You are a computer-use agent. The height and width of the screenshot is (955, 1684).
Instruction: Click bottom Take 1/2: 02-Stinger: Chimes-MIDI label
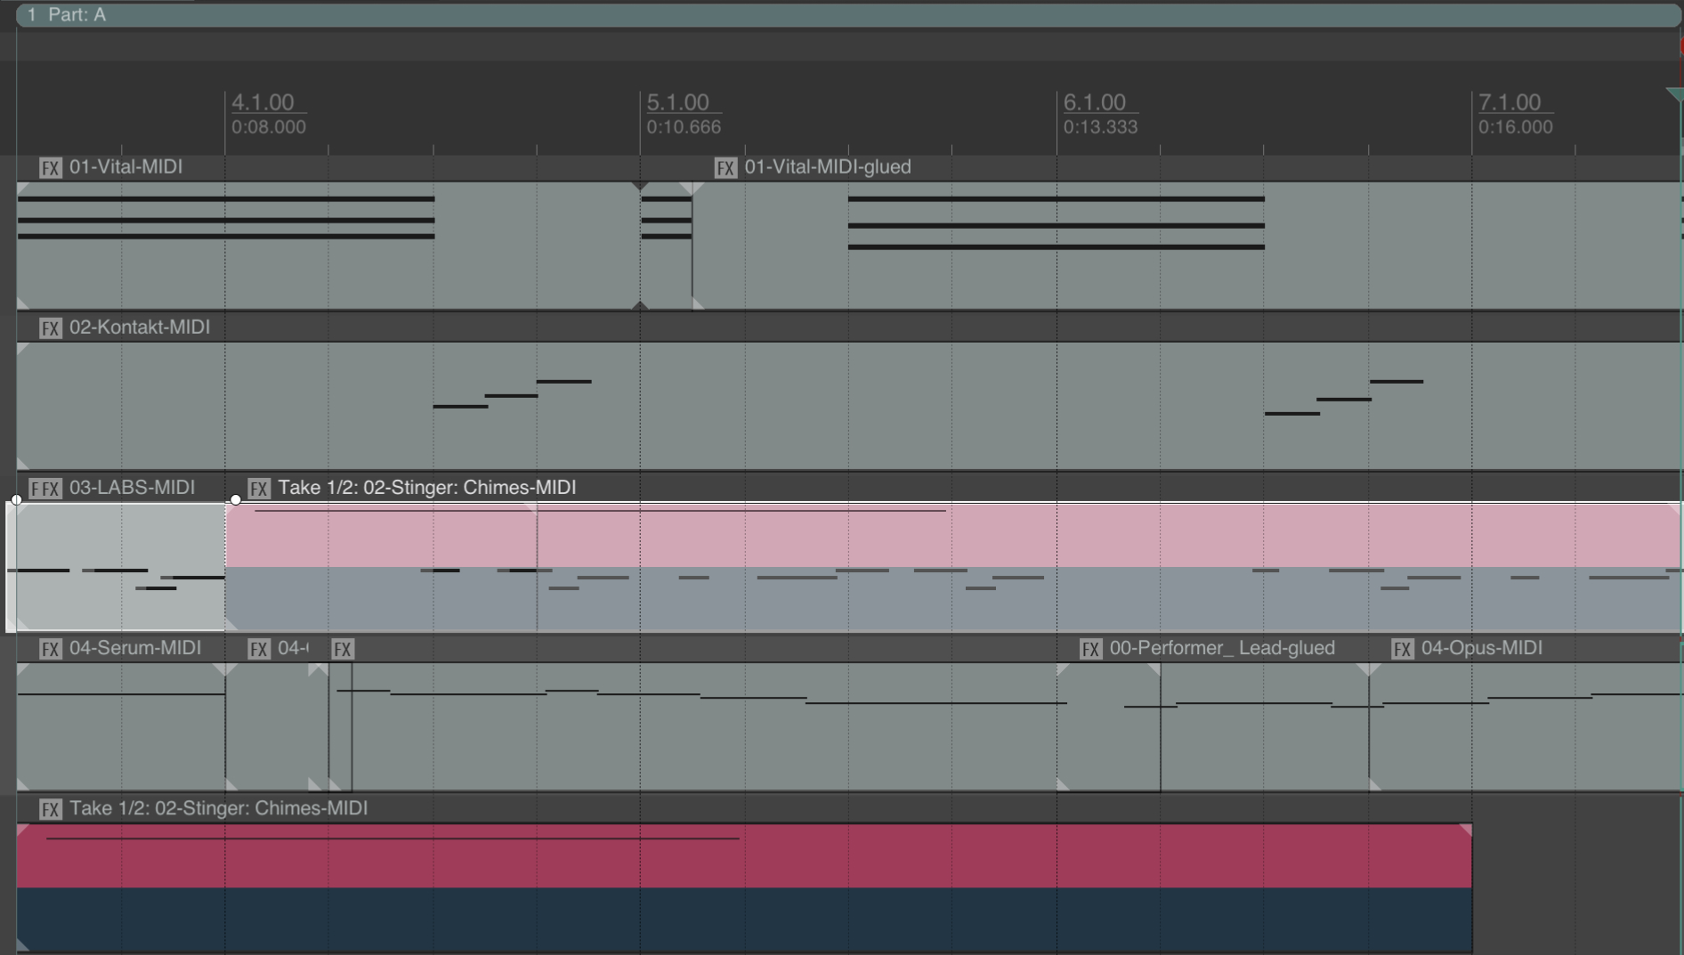click(x=219, y=807)
